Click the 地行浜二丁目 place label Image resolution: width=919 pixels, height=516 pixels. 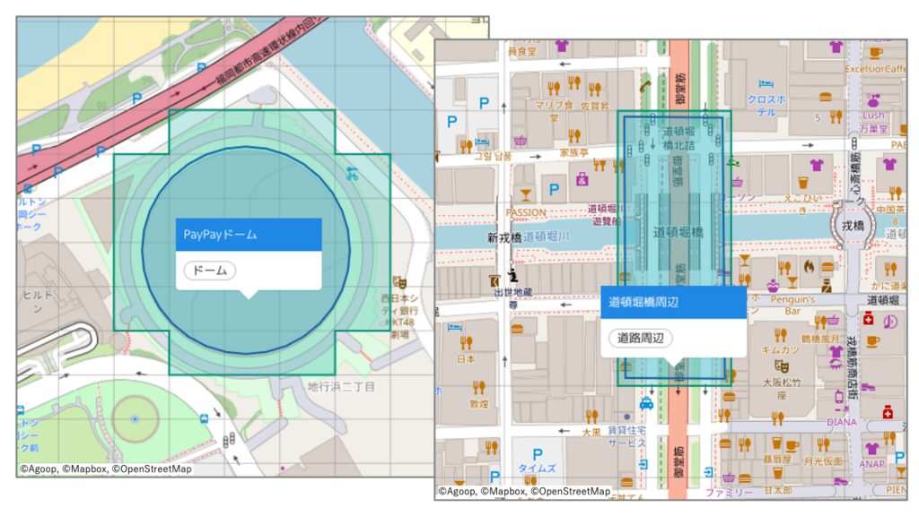[x=341, y=387]
